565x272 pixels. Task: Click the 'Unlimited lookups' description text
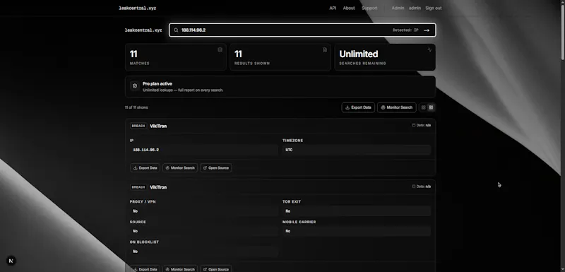pos(183,90)
